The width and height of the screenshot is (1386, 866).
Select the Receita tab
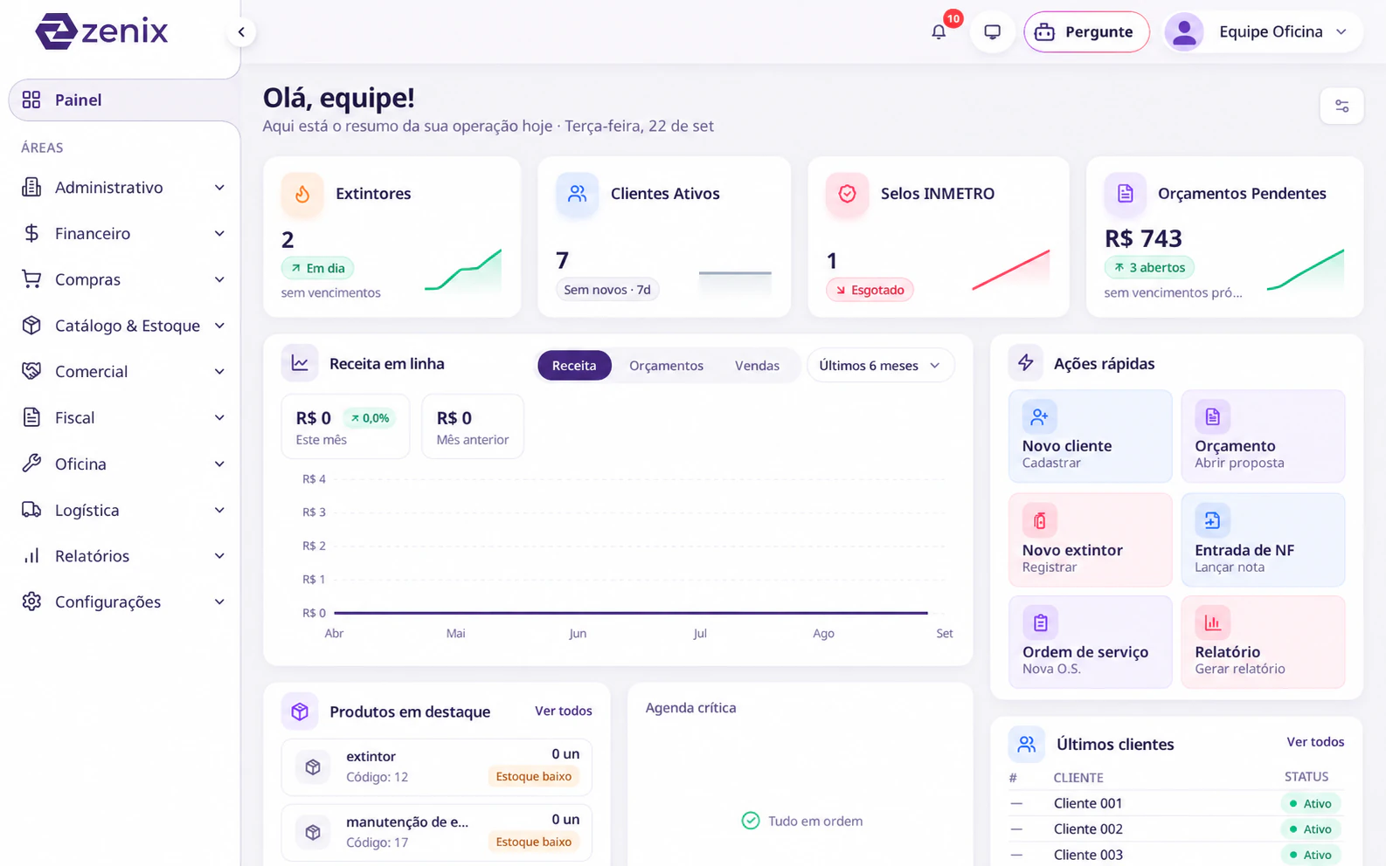pos(574,366)
